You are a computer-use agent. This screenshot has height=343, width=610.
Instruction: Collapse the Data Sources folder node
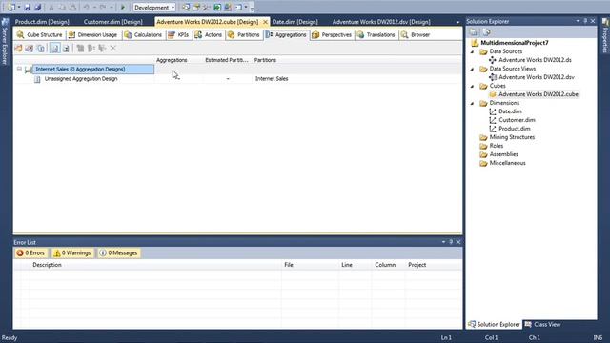coord(473,51)
